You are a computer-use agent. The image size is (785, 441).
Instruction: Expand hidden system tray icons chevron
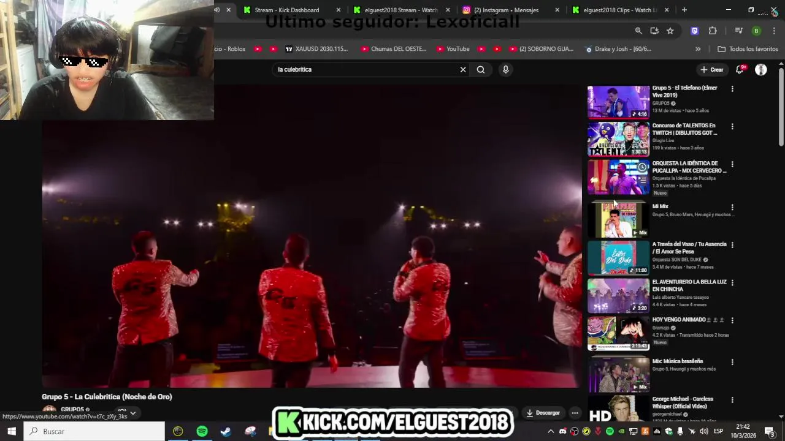coord(551,431)
